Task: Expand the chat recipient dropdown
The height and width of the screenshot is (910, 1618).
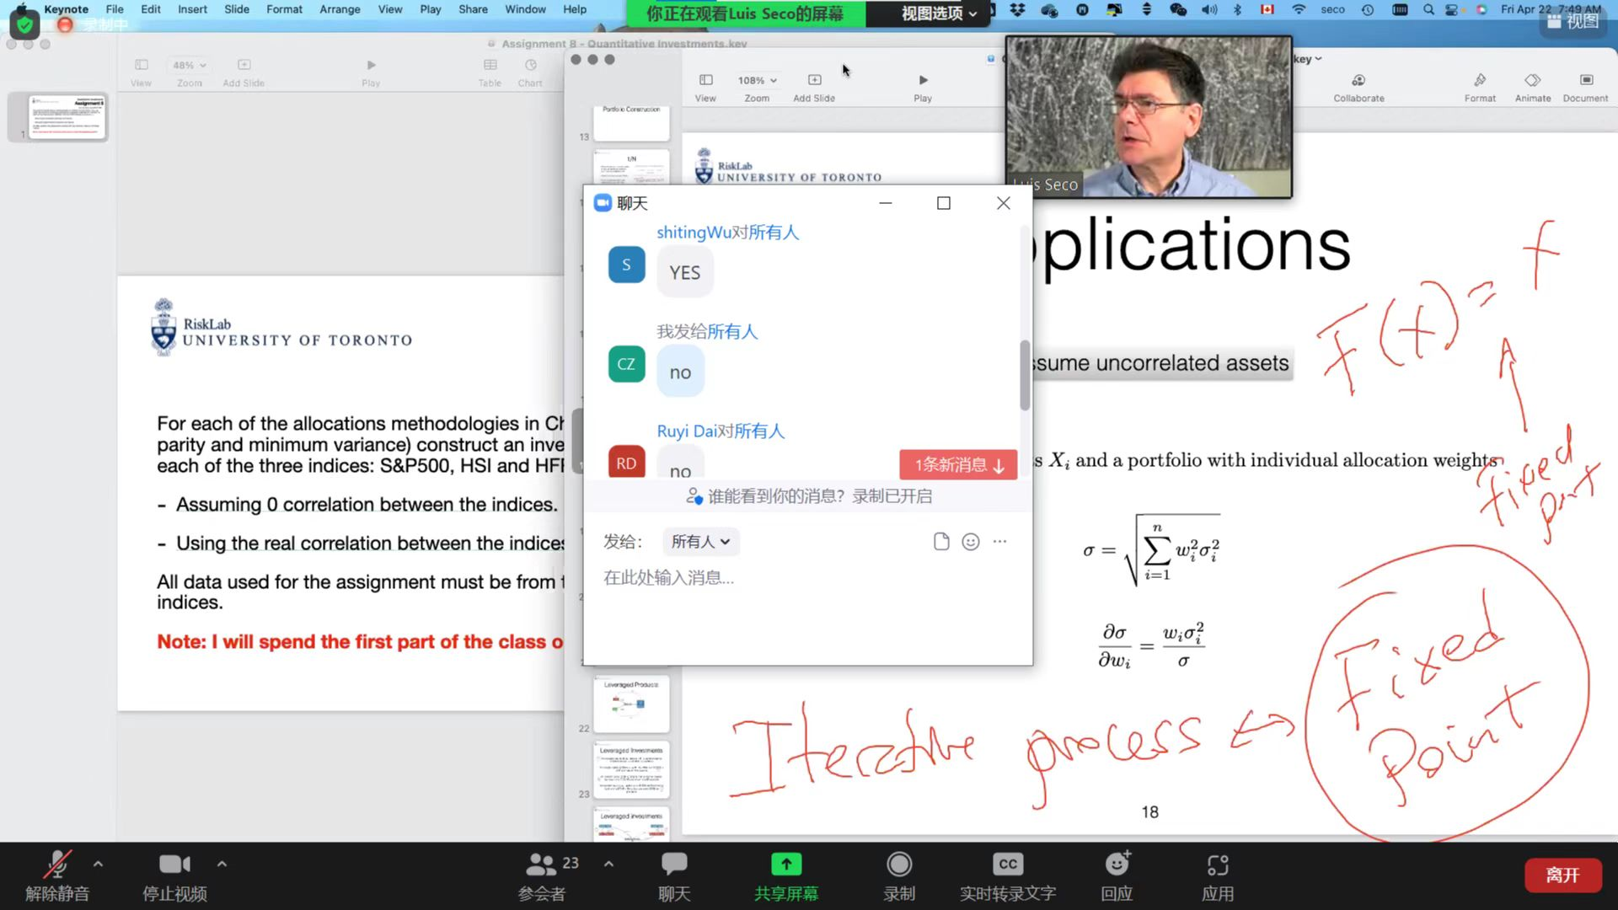Action: (x=700, y=542)
